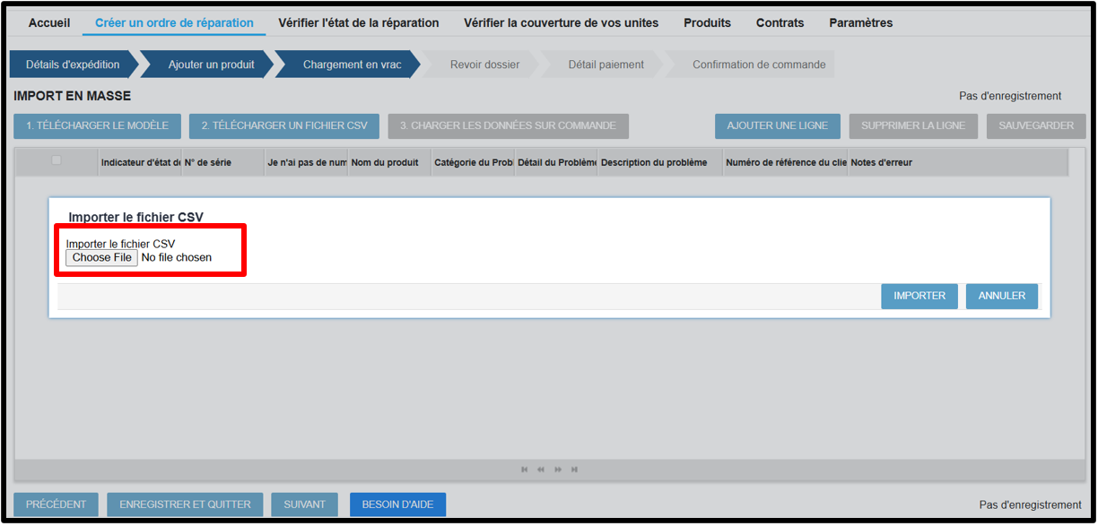This screenshot has height=526, width=1098.
Task: Go to next page of grid
Action: (x=558, y=470)
